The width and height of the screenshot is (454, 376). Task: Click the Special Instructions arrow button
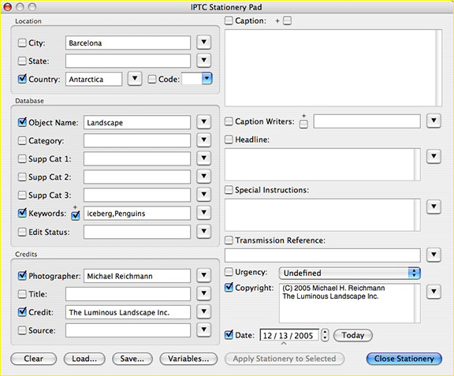(x=434, y=207)
